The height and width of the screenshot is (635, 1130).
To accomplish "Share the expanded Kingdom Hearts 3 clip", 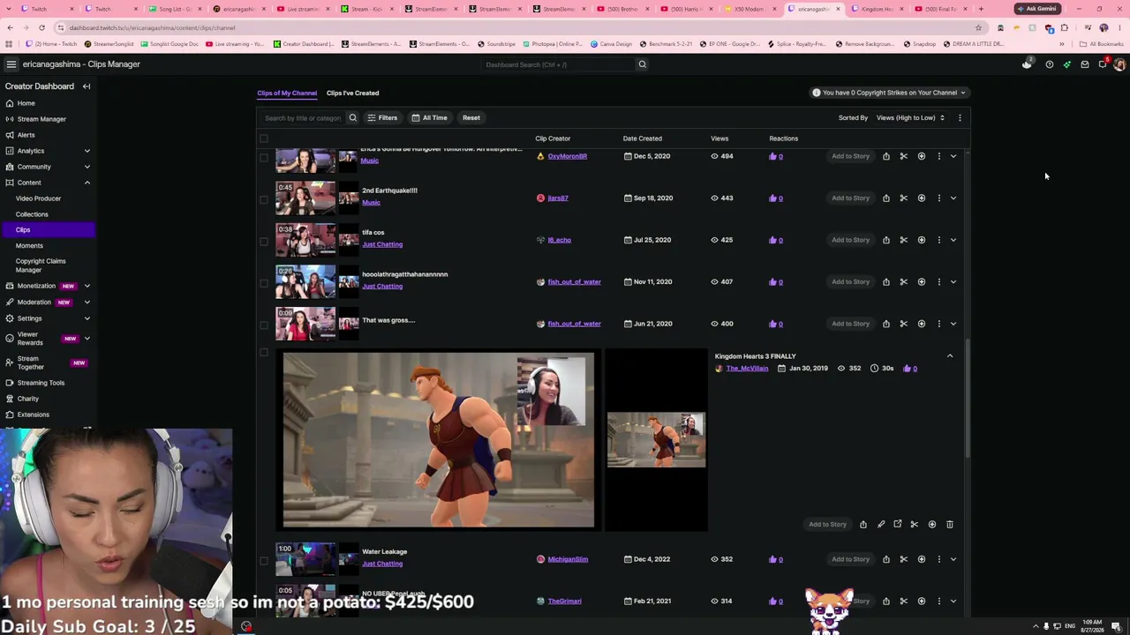I will point(863,524).
